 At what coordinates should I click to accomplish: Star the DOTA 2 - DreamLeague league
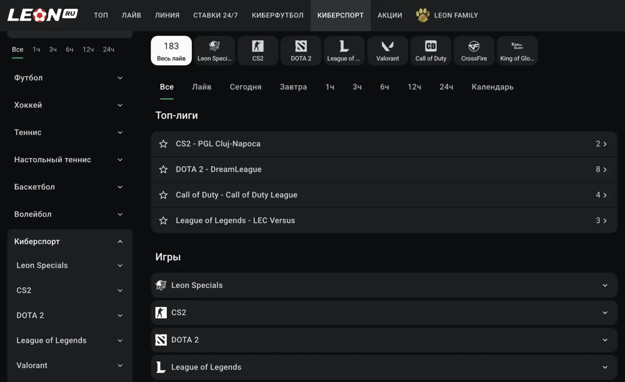[x=163, y=169]
